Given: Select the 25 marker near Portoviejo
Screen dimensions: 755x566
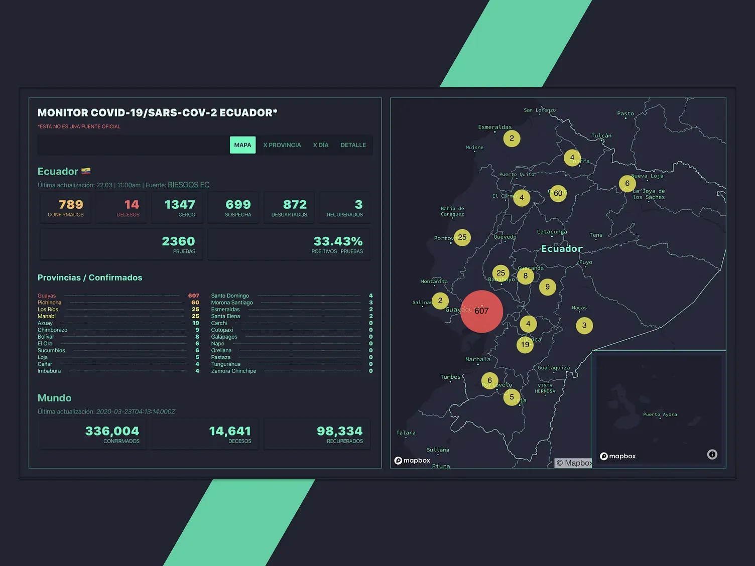Looking at the screenshot, I should click(462, 237).
